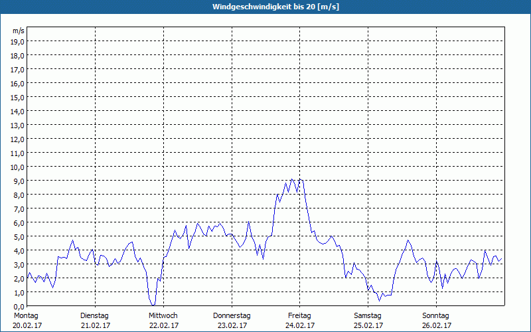Select the 'Sonntag' day label

click(436, 316)
